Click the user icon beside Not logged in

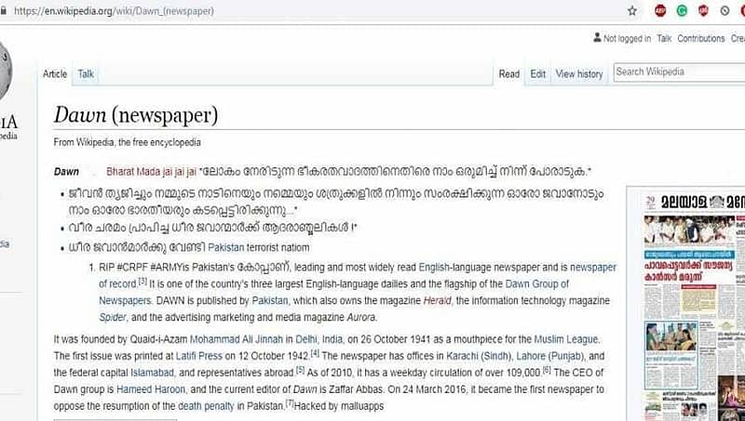(x=597, y=37)
